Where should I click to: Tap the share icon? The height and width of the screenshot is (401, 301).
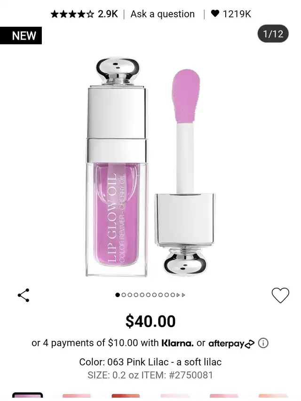24,295
